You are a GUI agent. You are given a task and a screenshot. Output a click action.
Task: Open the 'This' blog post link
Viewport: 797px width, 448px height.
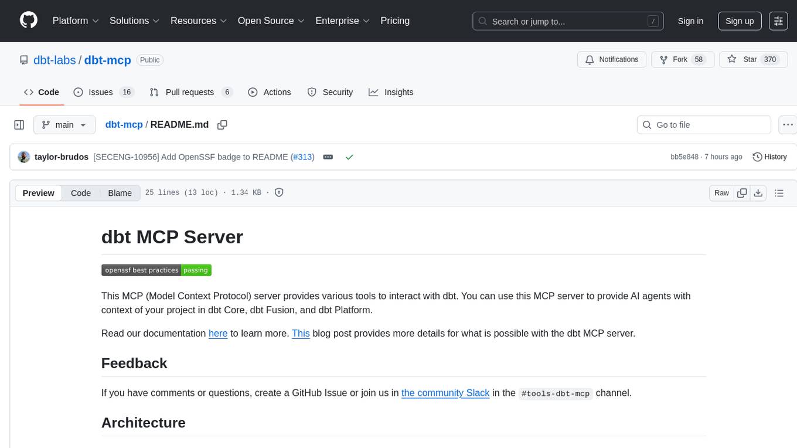pos(301,333)
